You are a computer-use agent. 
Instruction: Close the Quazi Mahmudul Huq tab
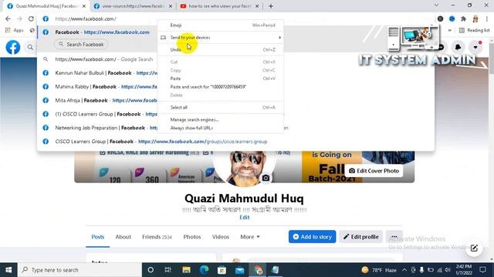point(84,6)
